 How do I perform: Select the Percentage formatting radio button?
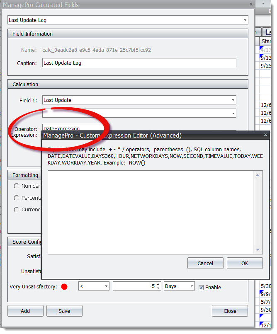coord(17,198)
